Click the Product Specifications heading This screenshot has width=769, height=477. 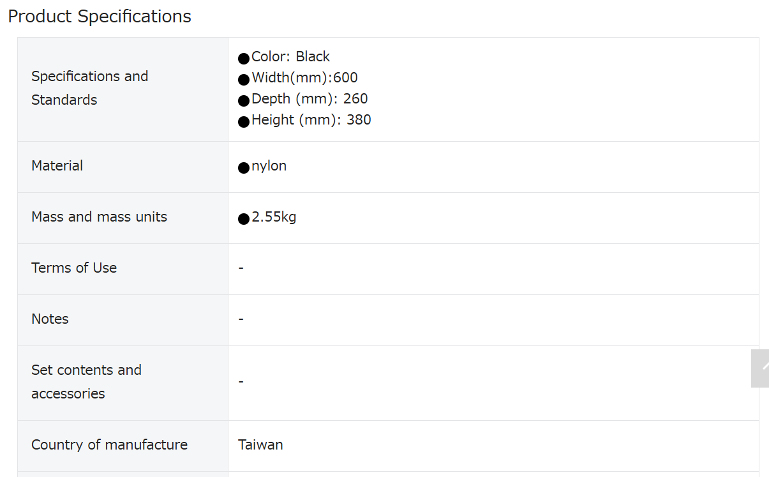point(100,17)
